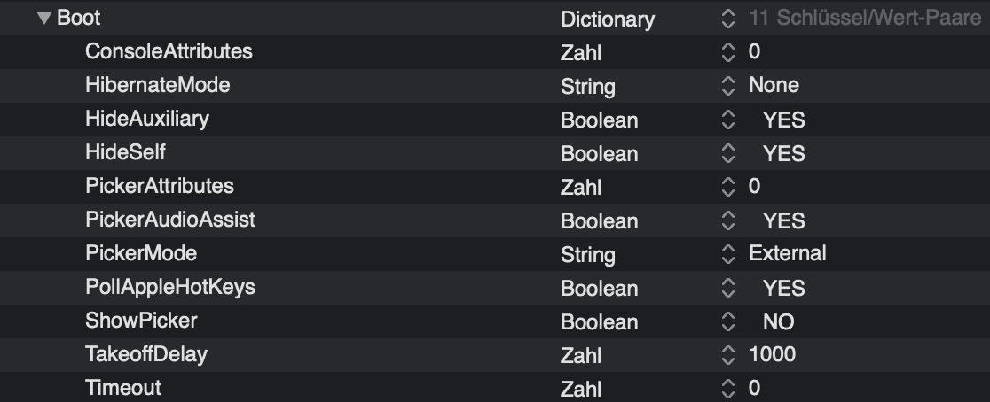Open type stepper for HibernateMode row
The width and height of the screenshot is (990, 402).
pos(728,86)
